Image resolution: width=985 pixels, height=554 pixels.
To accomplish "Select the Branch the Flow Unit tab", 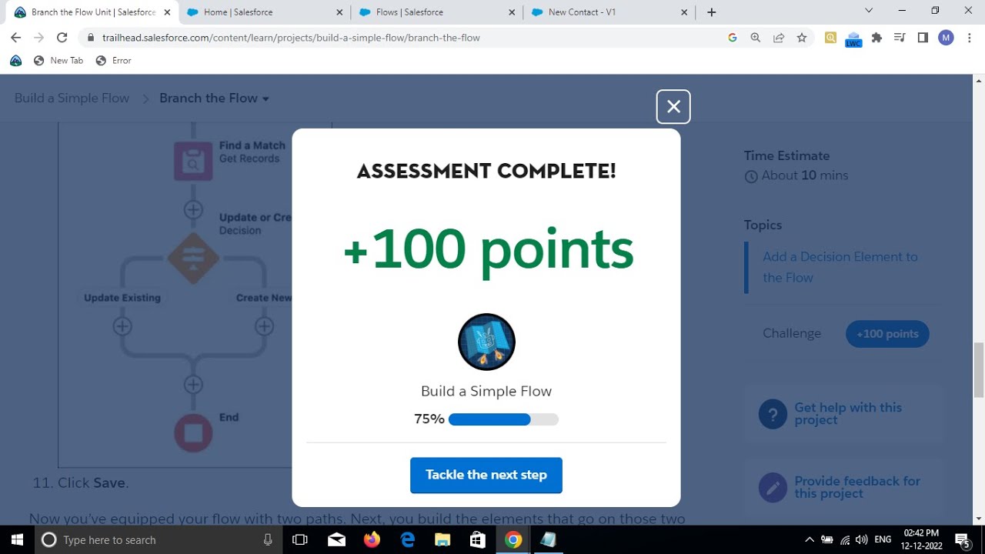I will pyautogui.click(x=92, y=12).
